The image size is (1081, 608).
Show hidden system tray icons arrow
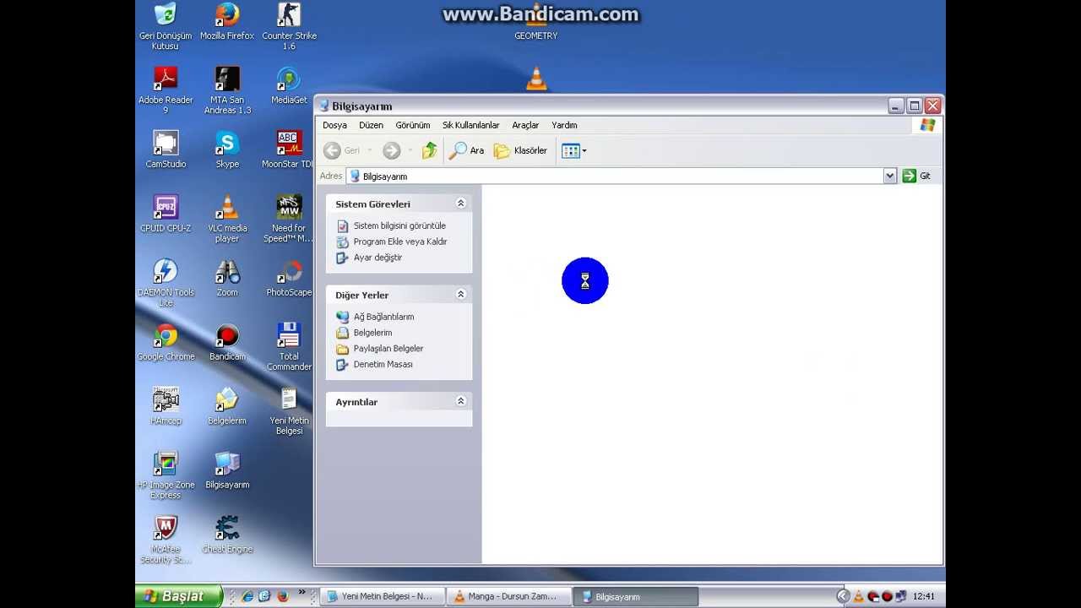click(x=843, y=596)
